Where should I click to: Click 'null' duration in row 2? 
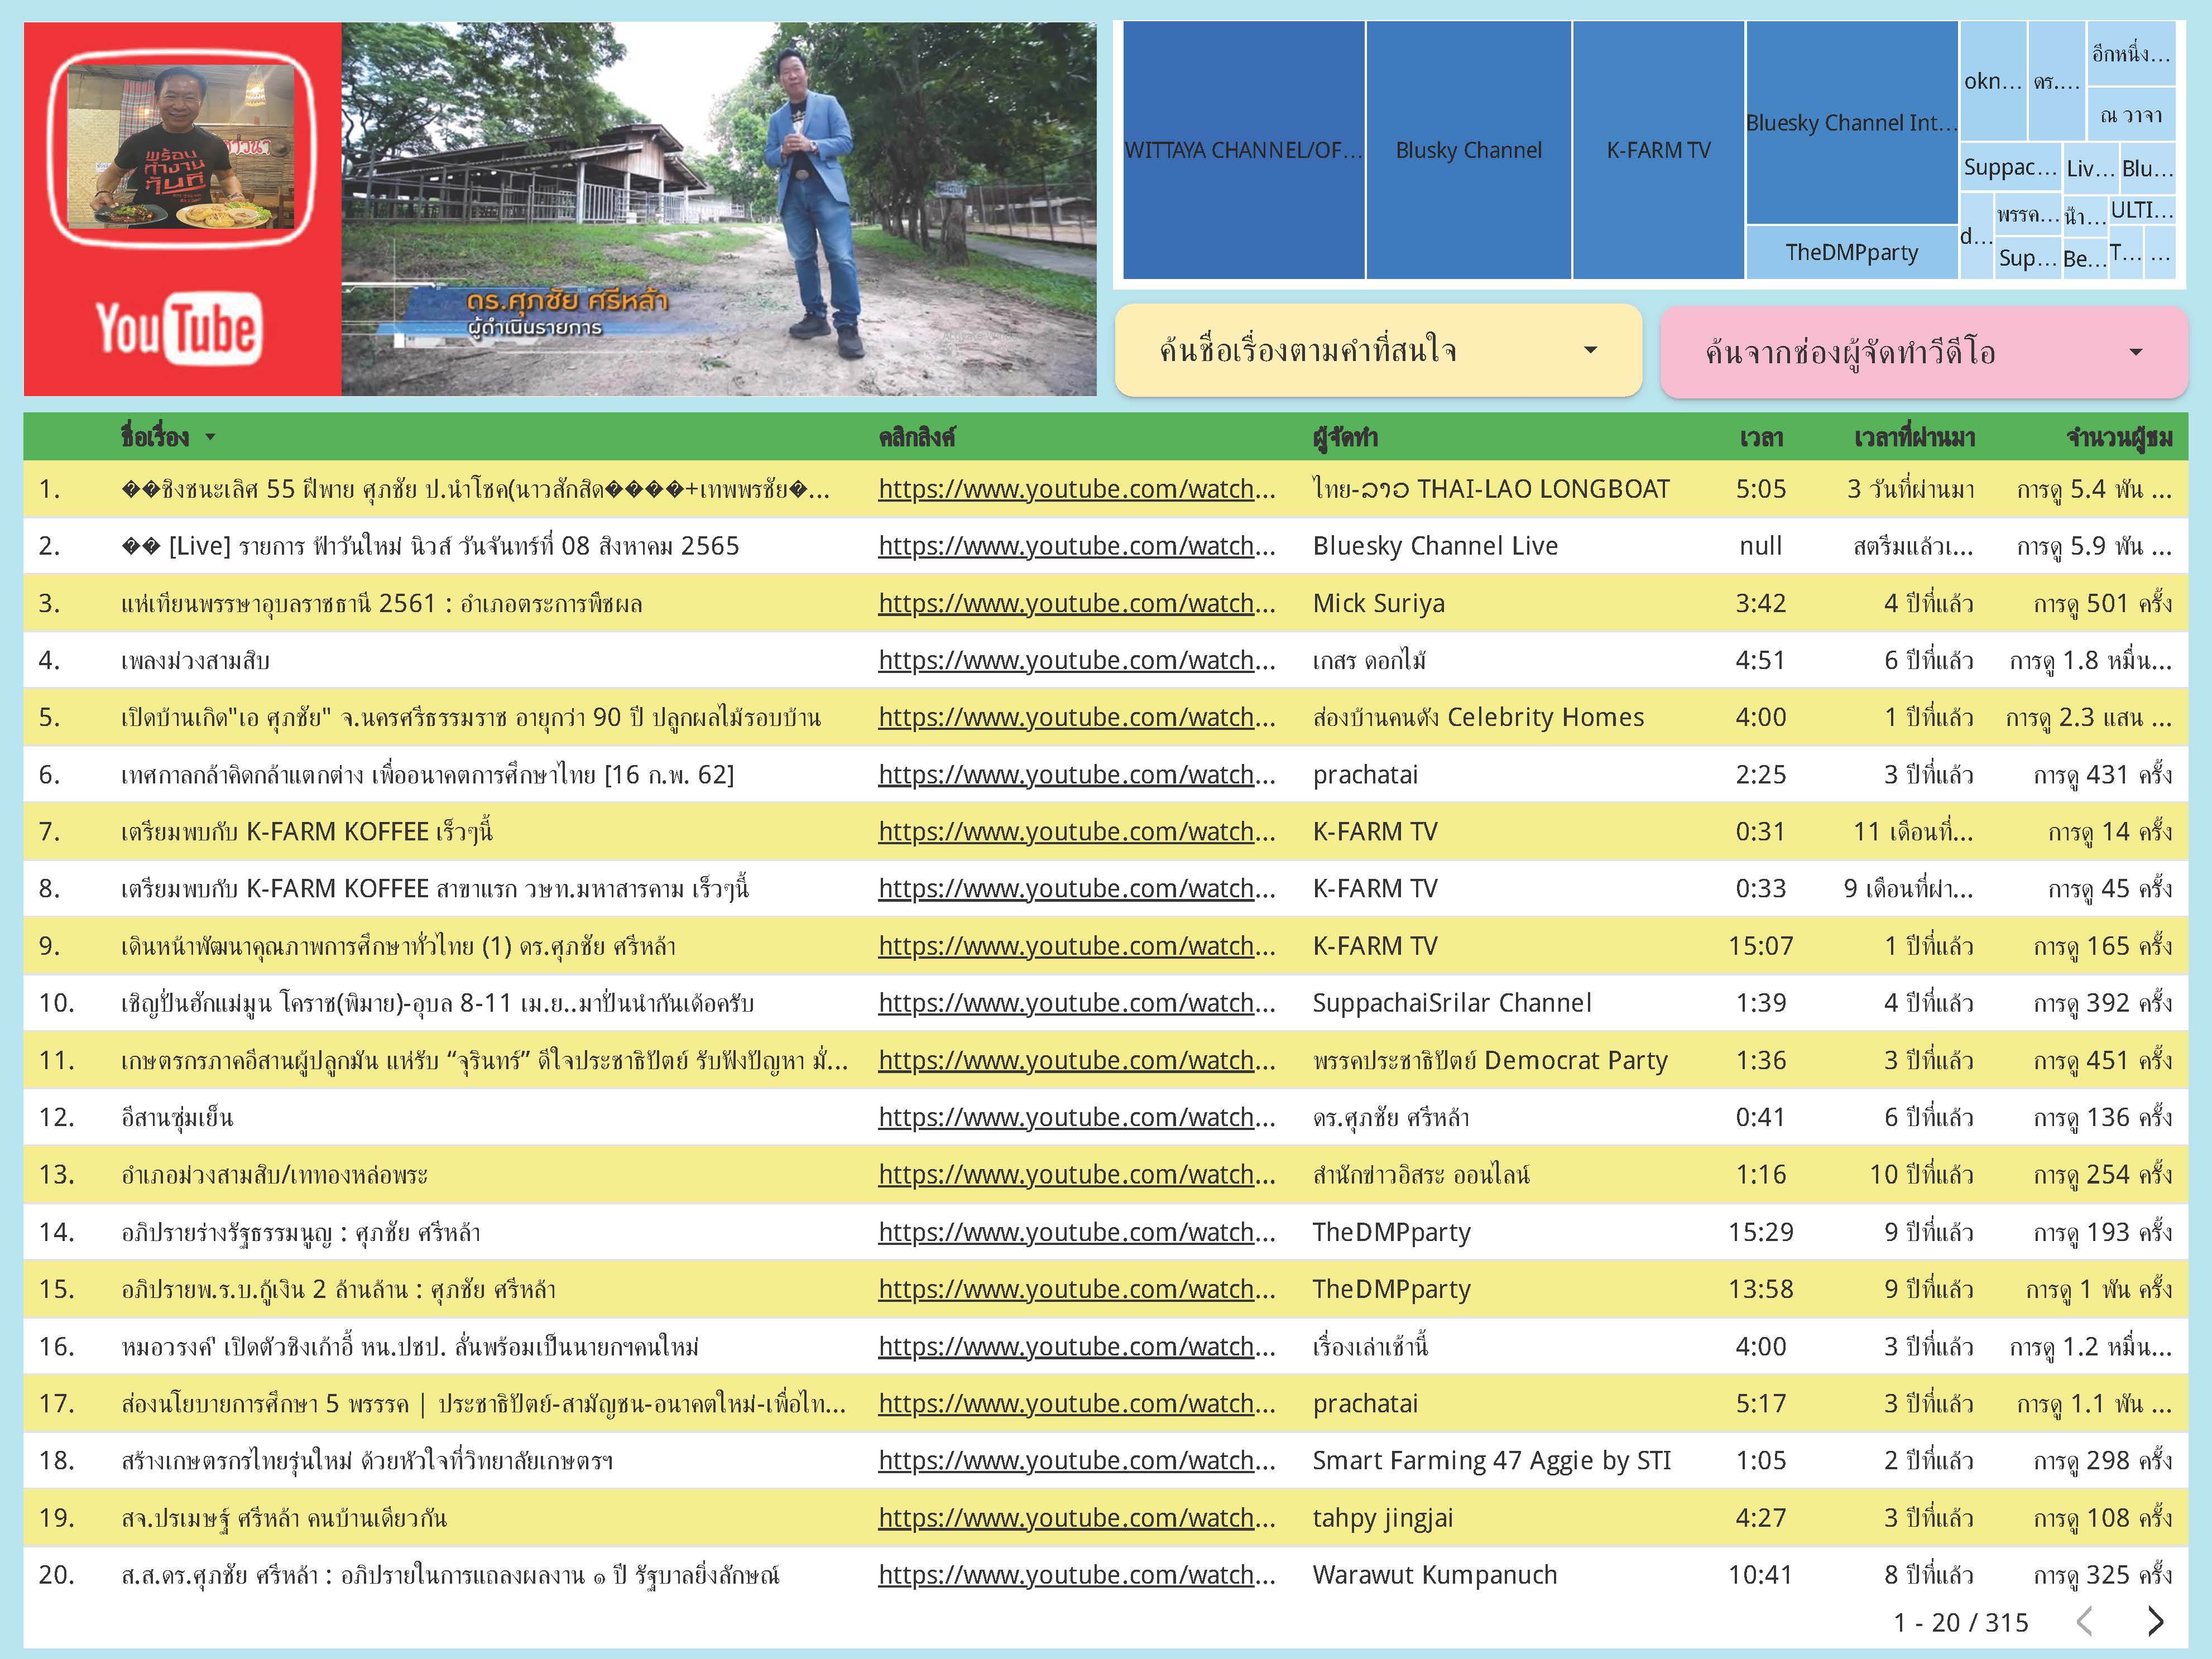tap(1761, 546)
